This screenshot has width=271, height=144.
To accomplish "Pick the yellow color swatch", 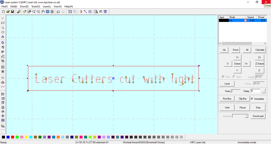I will (26, 137).
